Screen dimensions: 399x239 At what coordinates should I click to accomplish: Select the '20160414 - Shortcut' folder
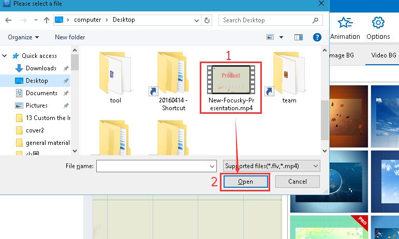pyautogui.click(x=173, y=81)
